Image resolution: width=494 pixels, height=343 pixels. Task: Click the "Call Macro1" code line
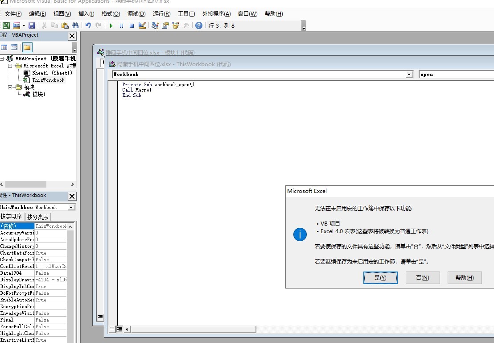[137, 90]
